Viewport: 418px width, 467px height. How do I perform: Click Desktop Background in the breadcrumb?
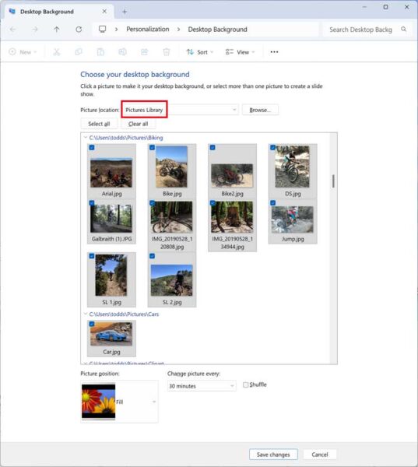[x=217, y=30]
